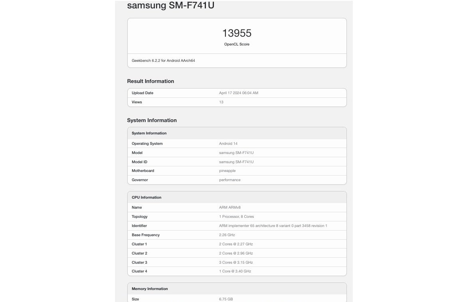Click the Upload Date label

click(142, 93)
